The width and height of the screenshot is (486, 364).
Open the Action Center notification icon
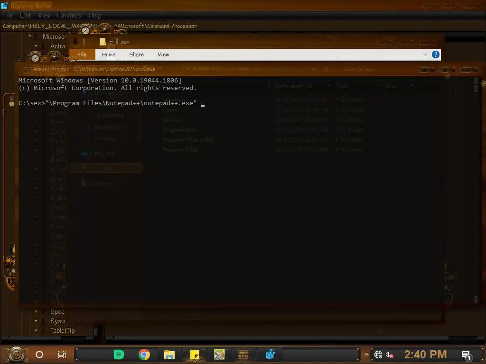(467, 355)
